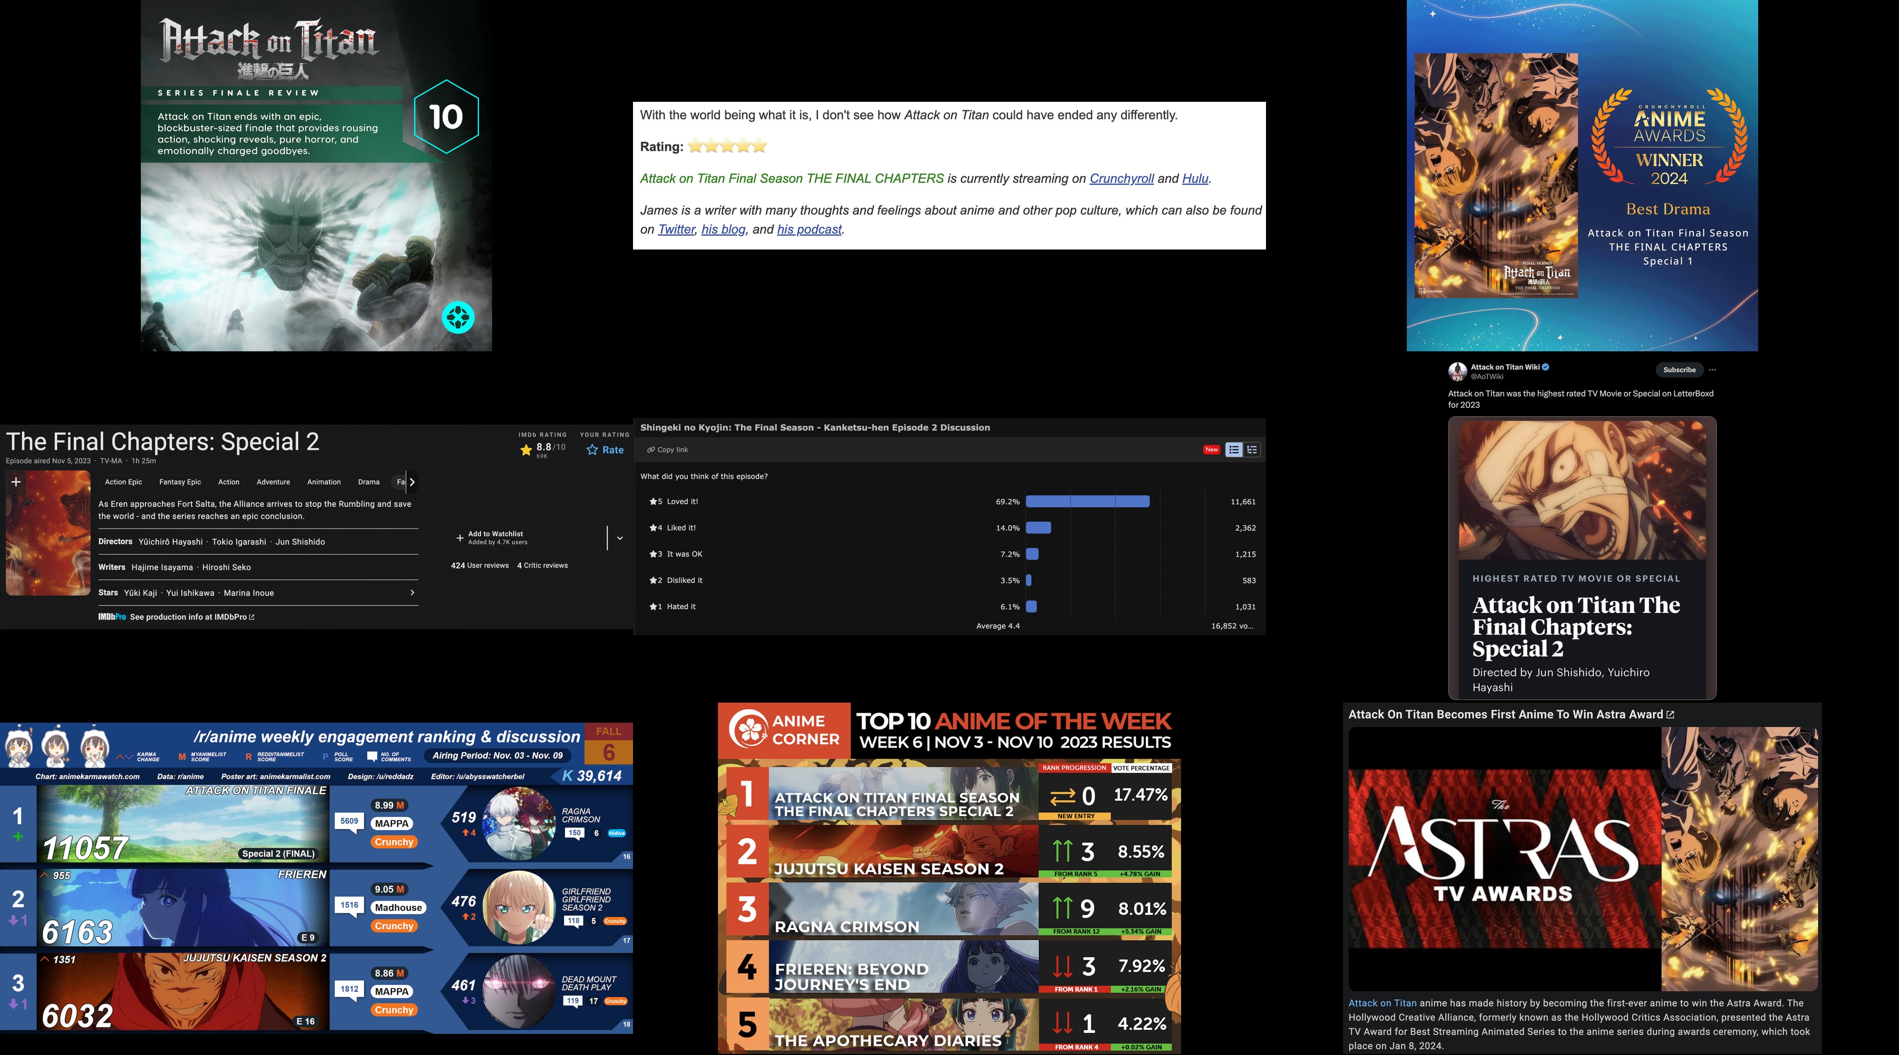Expand the watchlist dropdown arrow
Screen dimensions: 1899x1055
tap(620, 538)
